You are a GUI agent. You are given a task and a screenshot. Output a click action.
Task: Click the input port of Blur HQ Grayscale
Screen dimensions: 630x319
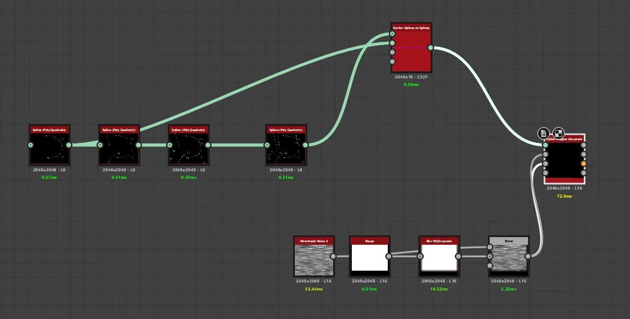tap(420, 256)
